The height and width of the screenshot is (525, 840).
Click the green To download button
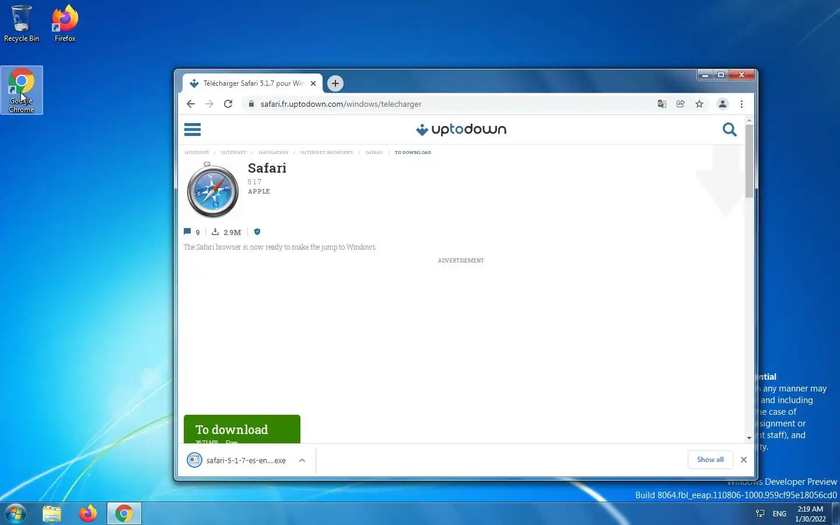(242, 429)
